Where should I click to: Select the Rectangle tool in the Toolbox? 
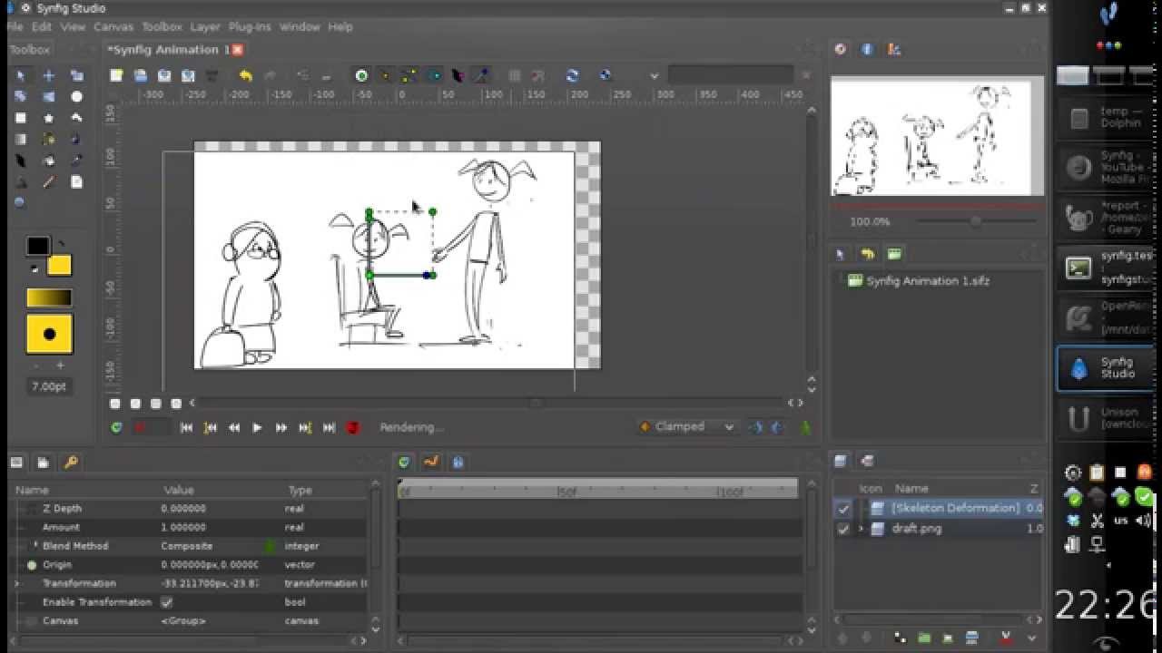[x=21, y=118]
